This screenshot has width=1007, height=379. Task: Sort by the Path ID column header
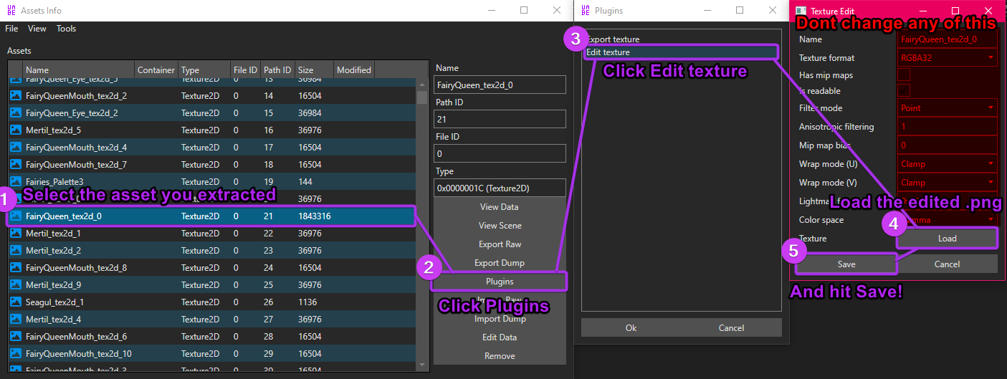[277, 69]
